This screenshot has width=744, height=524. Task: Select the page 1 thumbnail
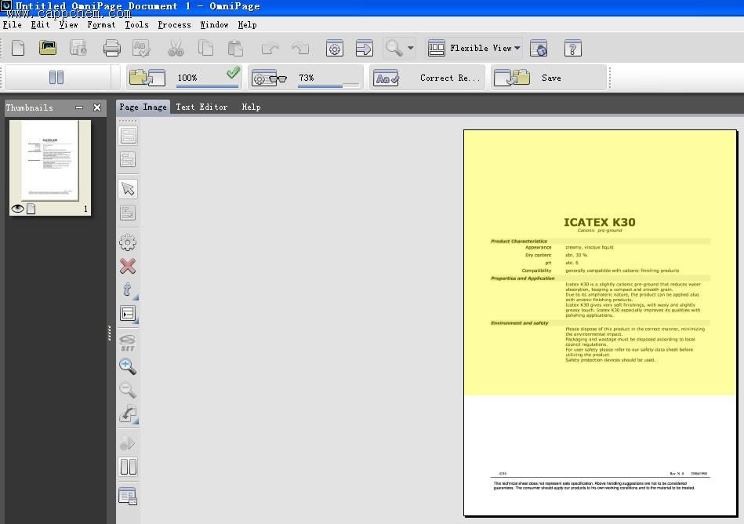[x=50, y=160]
